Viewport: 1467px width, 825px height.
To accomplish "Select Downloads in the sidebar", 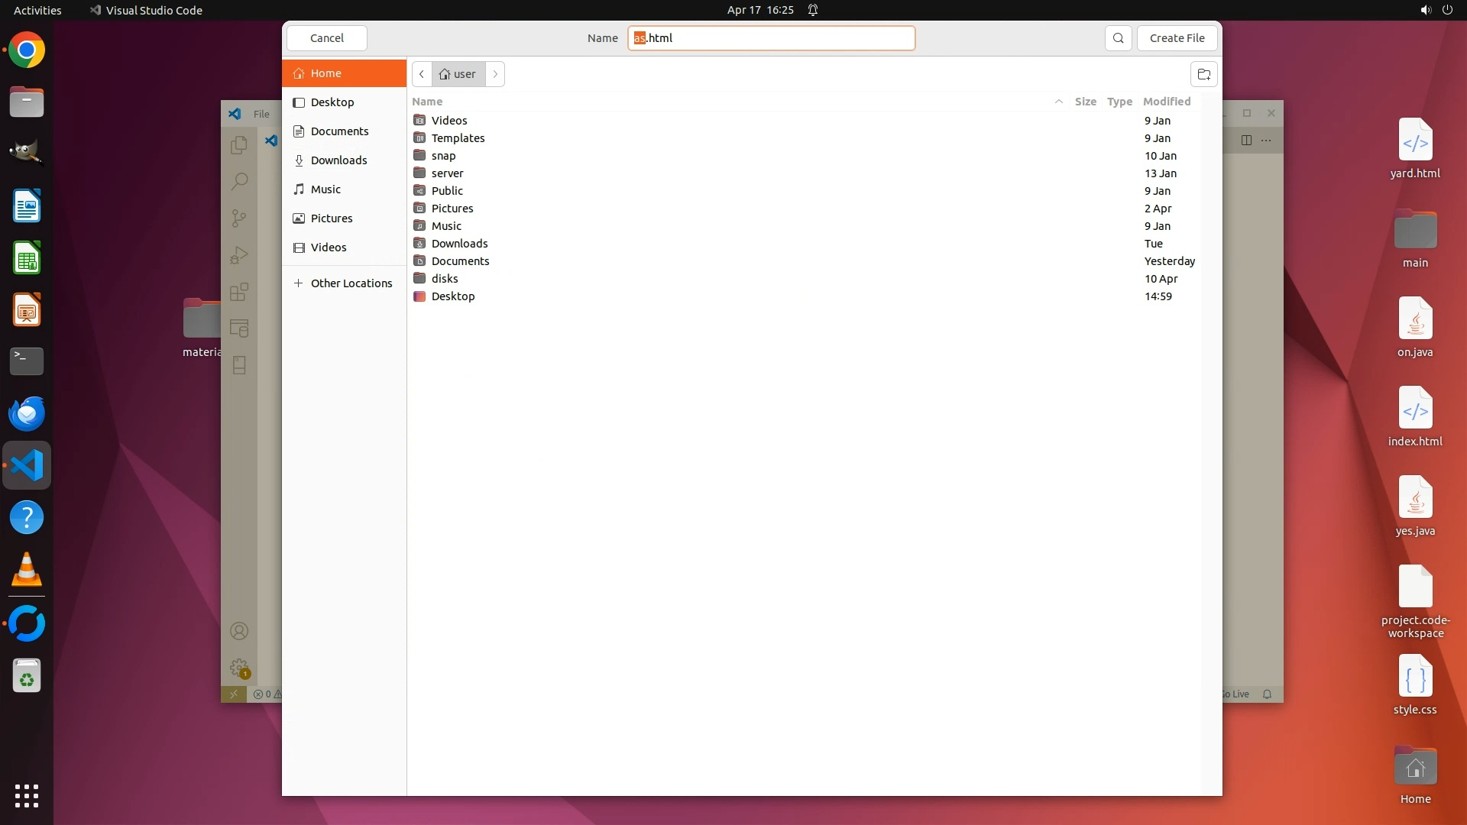I will pyautogui.click(x=338, y=160).
